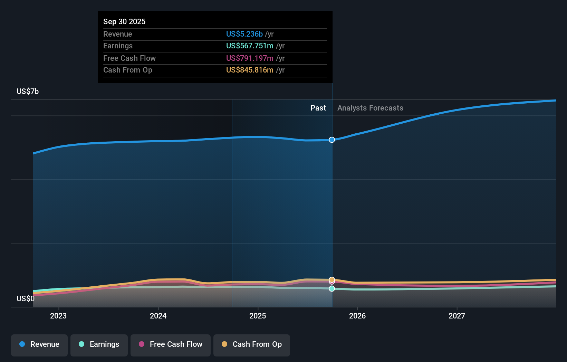Toggle visibility of the Earnings series
This screenshot has height=362, width=567.
99,344
